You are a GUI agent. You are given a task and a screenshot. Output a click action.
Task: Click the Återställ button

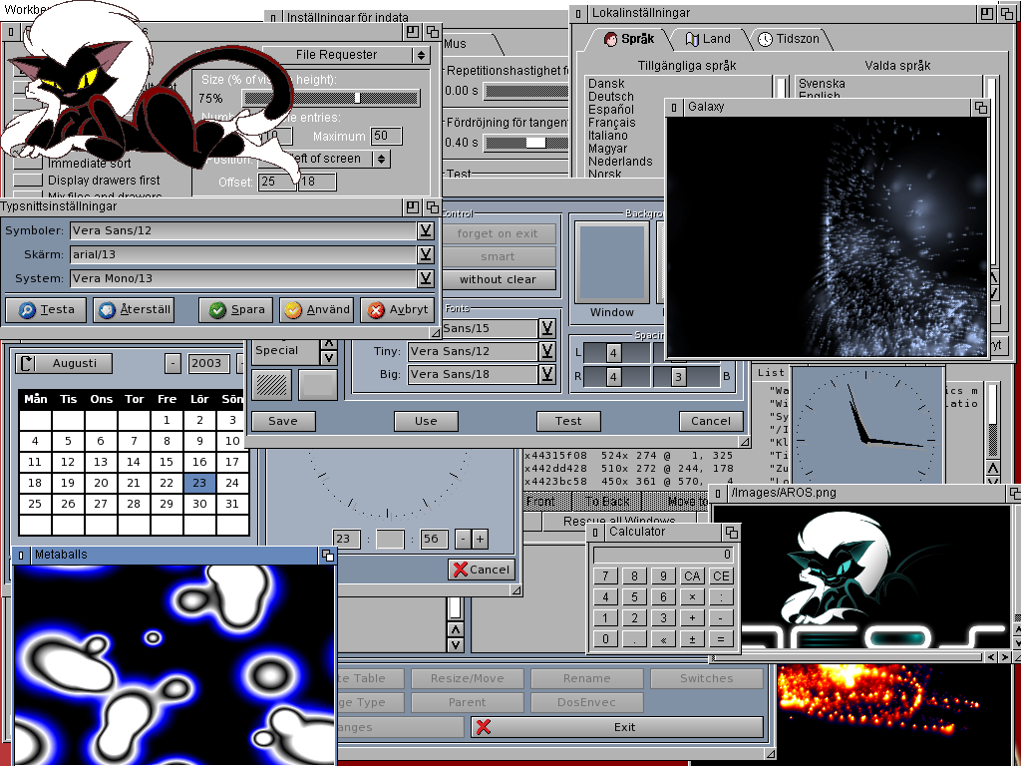point(136,310)
